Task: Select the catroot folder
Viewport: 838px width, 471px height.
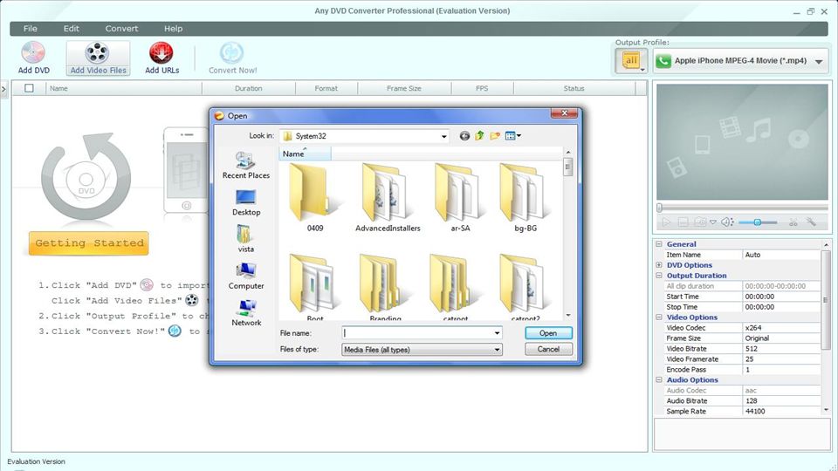Action: click(x=456, y=287)
